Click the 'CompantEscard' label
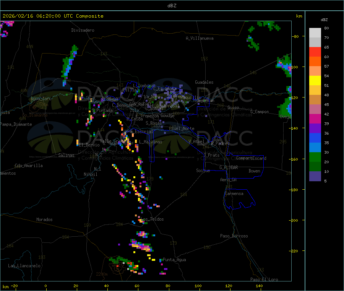Viewport: 344px width, 291px height. 251,158
